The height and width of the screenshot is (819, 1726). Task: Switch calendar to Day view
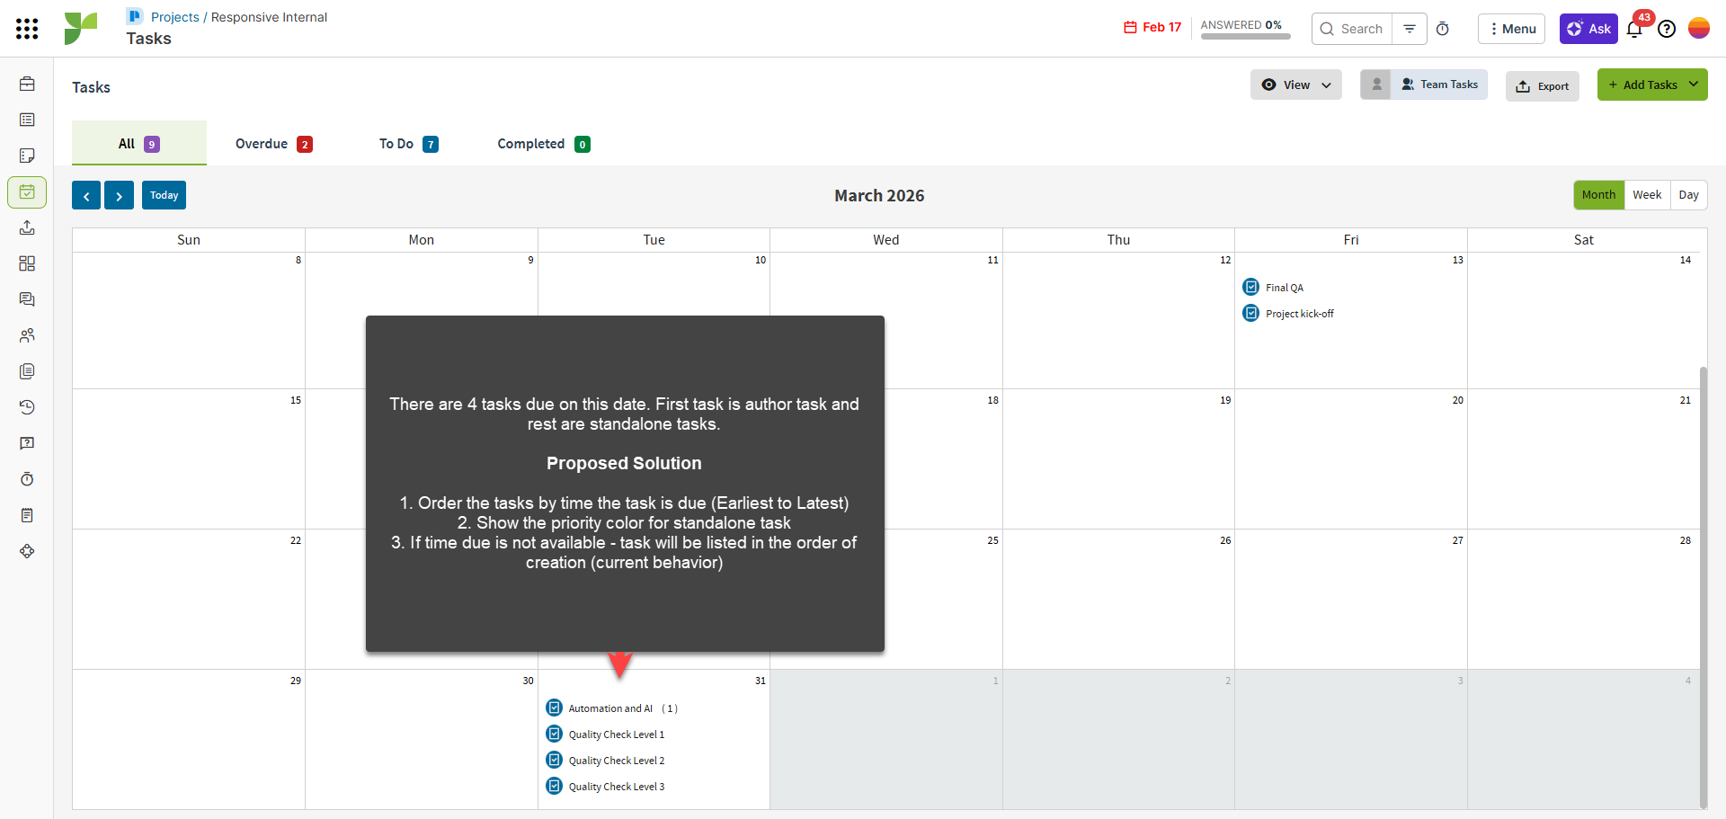(x=1688, y=195)
